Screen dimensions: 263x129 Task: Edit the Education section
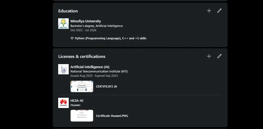[219, 11]
